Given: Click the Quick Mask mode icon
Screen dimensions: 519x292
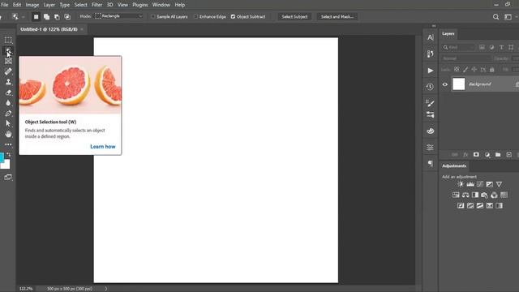Looking at the screenshot, I should pos(8,178).
